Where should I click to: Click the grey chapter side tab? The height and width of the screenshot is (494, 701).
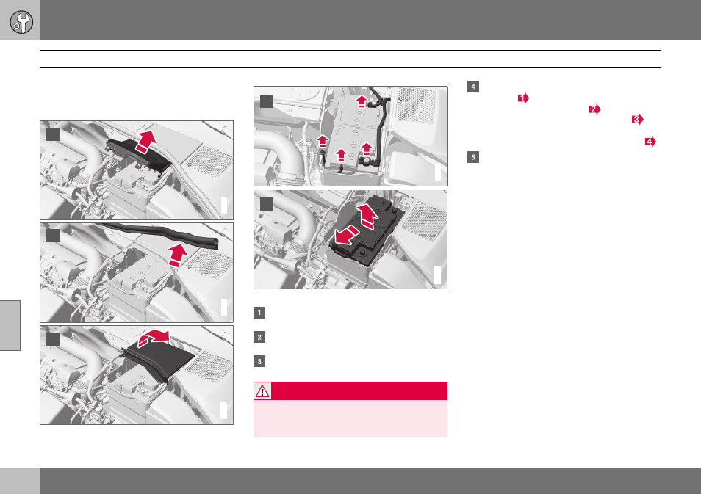10,326
